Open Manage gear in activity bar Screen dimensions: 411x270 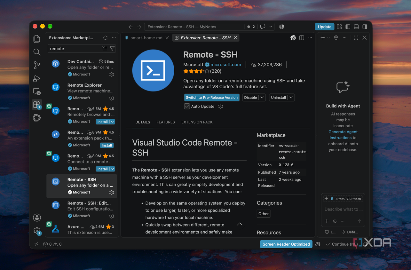tap(37, 231)
